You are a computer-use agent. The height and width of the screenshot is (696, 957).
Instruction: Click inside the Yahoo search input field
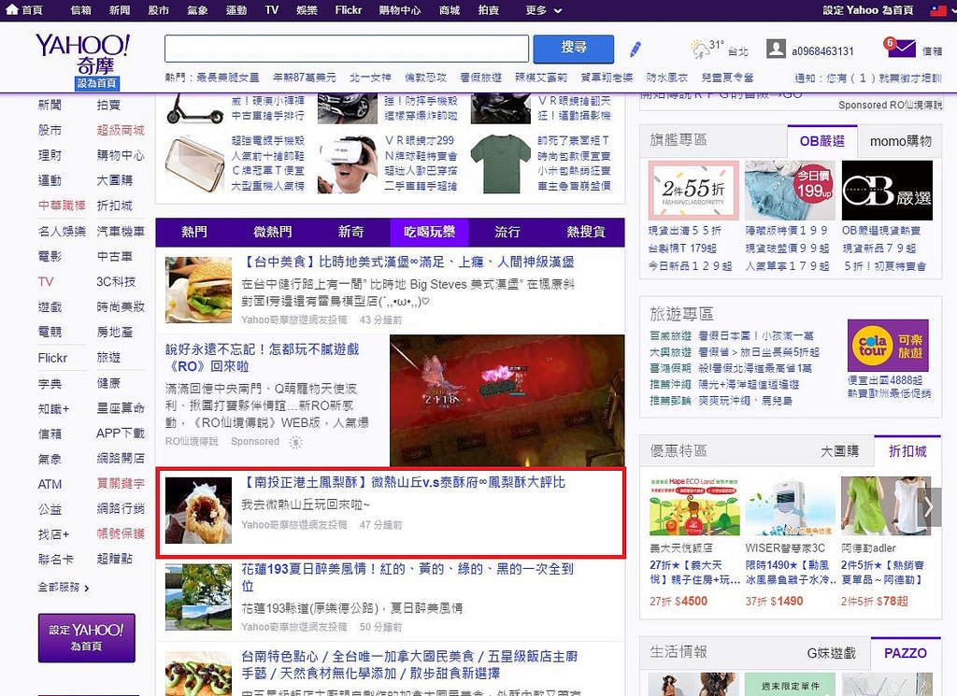pos(346,49)
